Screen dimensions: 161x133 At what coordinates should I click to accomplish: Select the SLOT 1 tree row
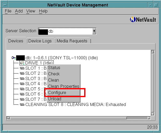pos(33,68)
